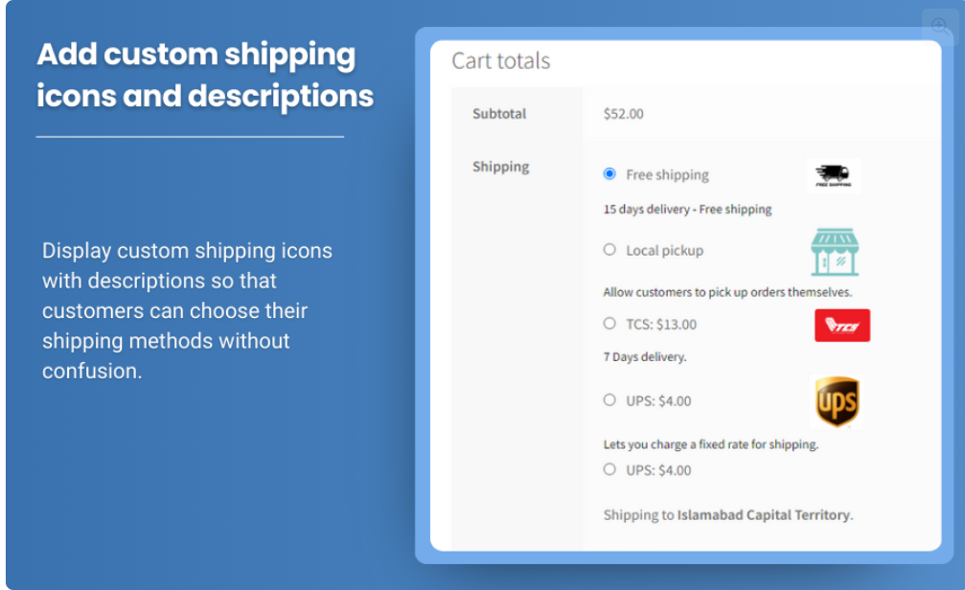The width and height of the screenshot is (965, 590).
Task: Click the "Add custom shipping icons" headline
Action: click(x=205, y=75)
